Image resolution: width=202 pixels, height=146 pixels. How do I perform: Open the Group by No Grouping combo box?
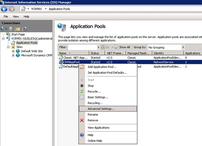point(166,47)
